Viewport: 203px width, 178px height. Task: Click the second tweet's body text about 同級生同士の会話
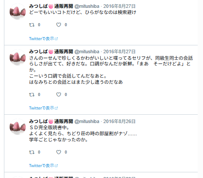click(111, 70)
